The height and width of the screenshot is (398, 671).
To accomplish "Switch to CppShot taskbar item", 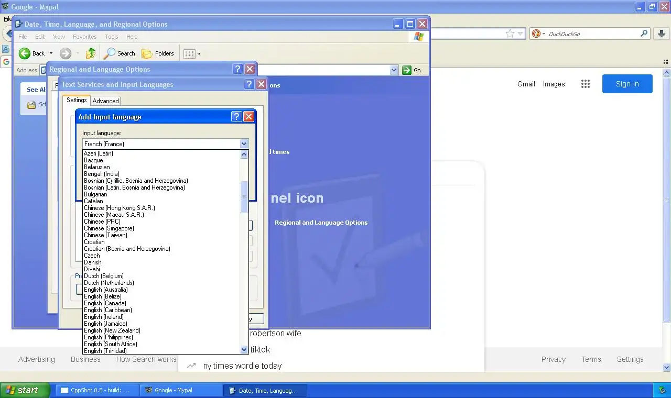I will [96, 390].
